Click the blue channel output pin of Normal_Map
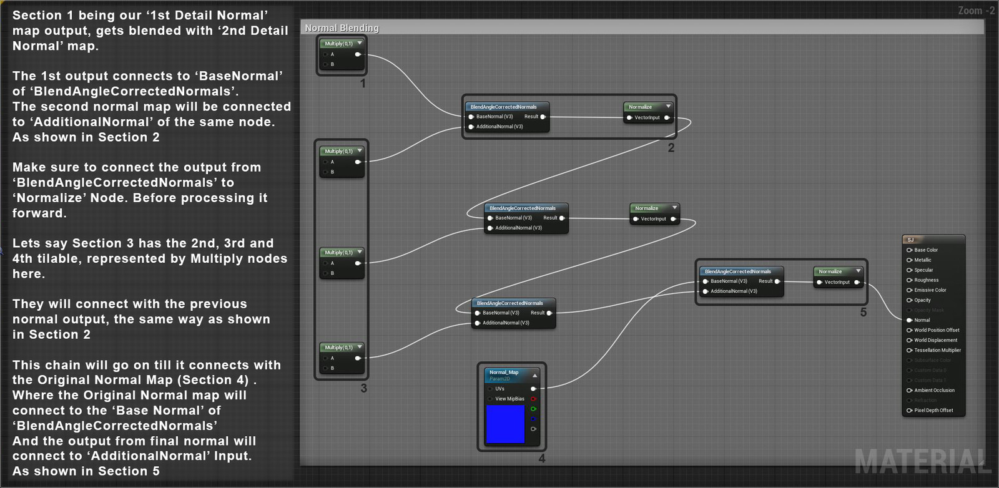999x488 pixels. tap(533, 419)
